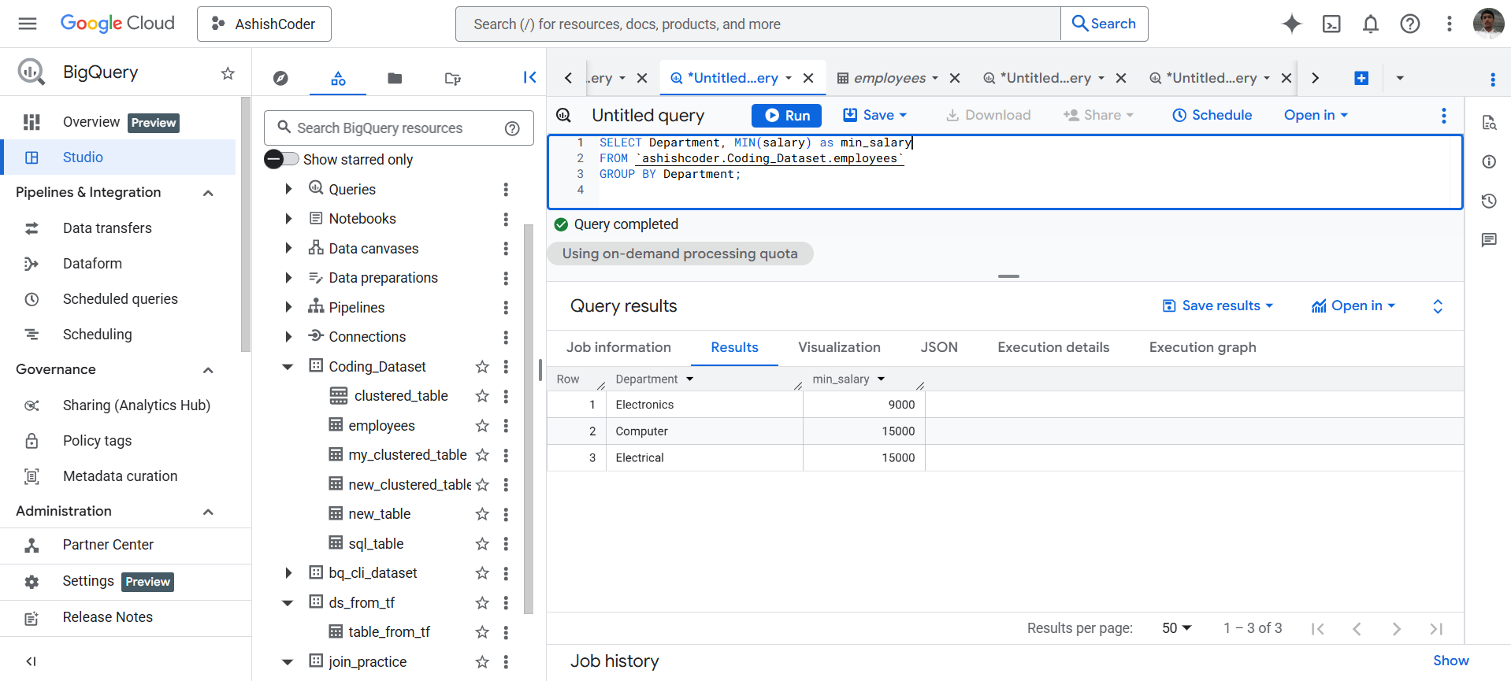The image size is (1511, 681).
Task: Collapse the Governance section
Action: tap(208, 370)
